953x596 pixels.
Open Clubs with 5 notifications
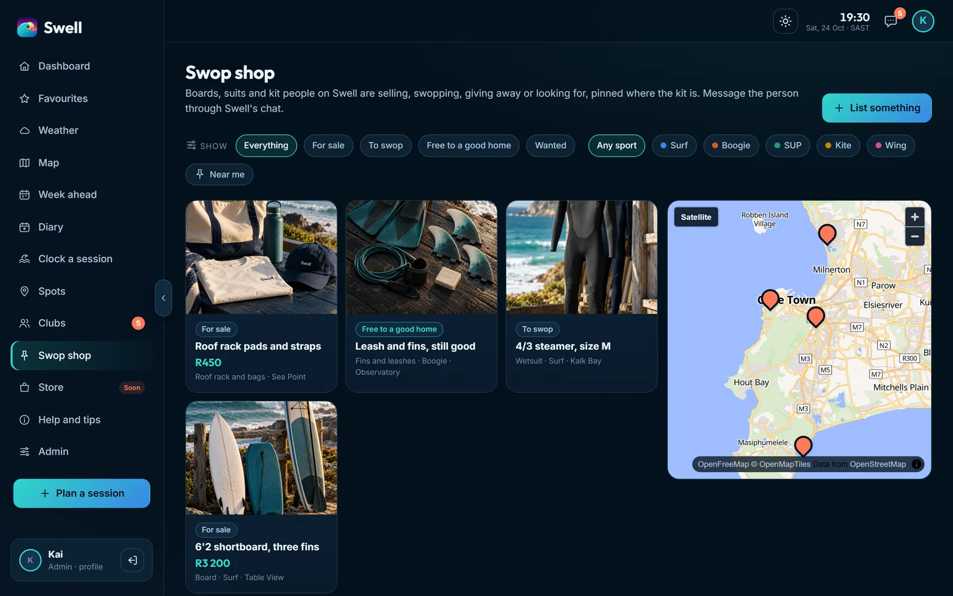pos(82,323)
